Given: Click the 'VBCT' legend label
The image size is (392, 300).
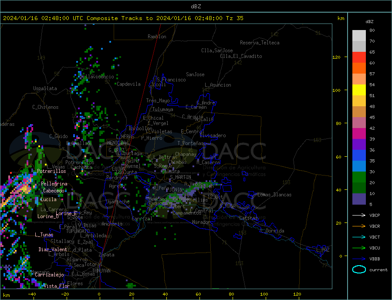Looking at the screenshot, I should point(375,237).
